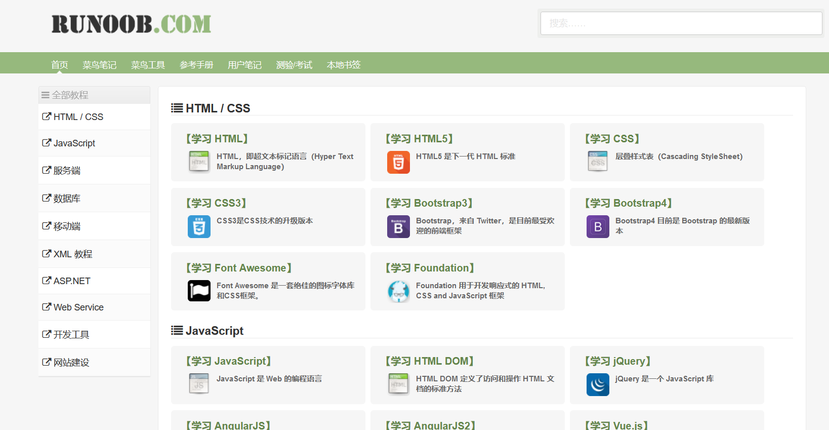Screen dimensions: 829x430
Task: Open the 【学习 Bootstrap4】 tutorial link
Action: (x=629, y=203)
